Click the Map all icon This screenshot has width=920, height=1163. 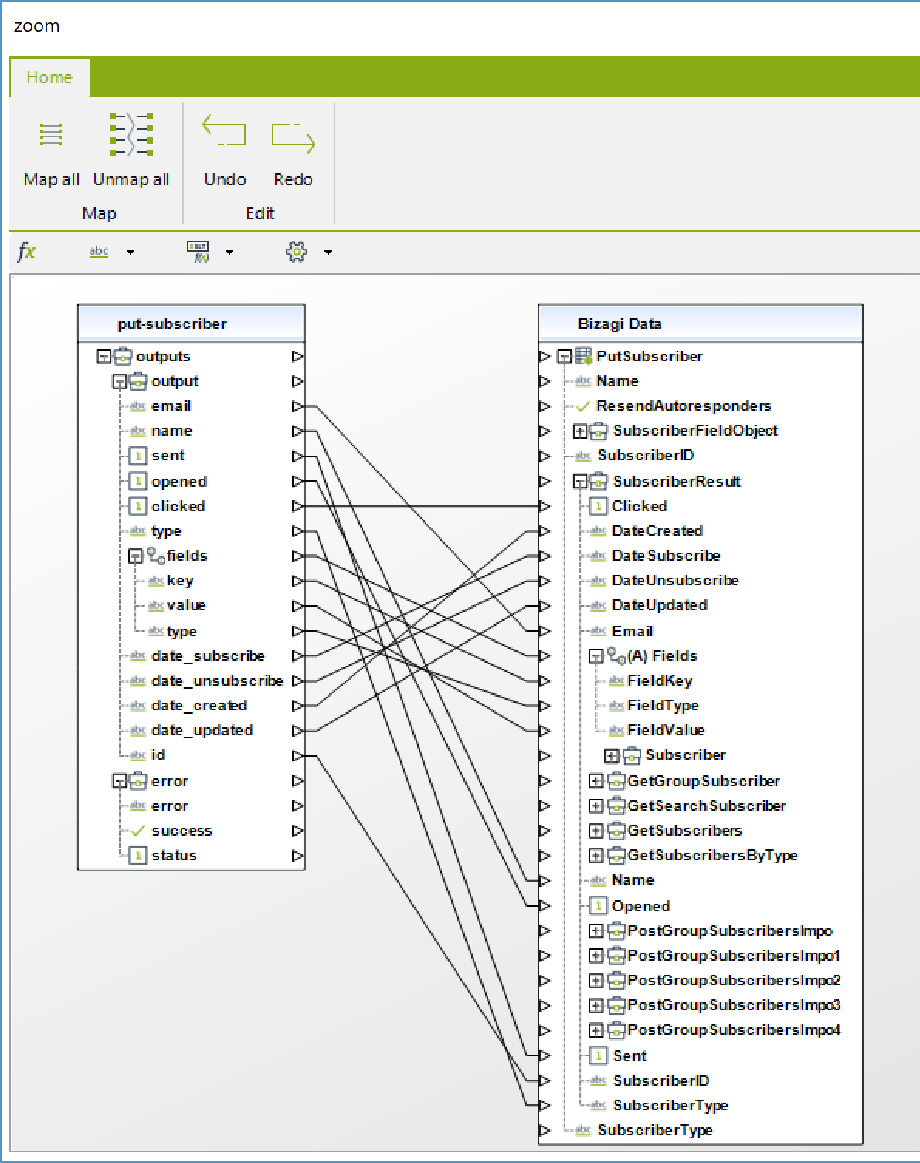(51, 134)
